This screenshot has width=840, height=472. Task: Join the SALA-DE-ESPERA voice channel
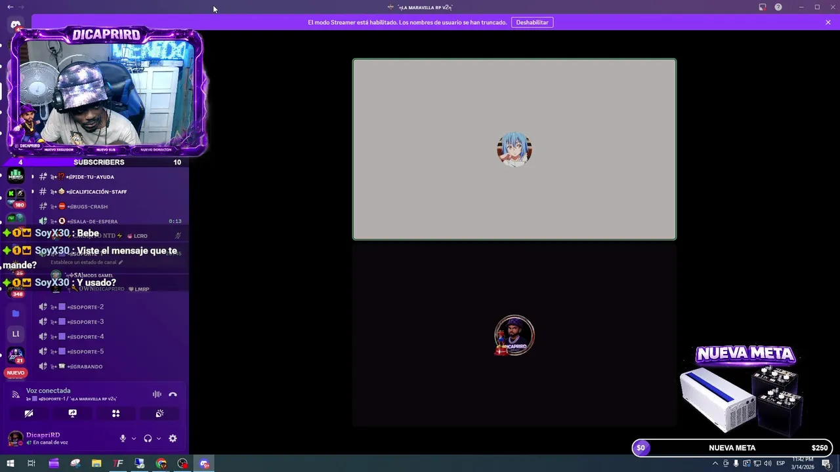[109, 222]
